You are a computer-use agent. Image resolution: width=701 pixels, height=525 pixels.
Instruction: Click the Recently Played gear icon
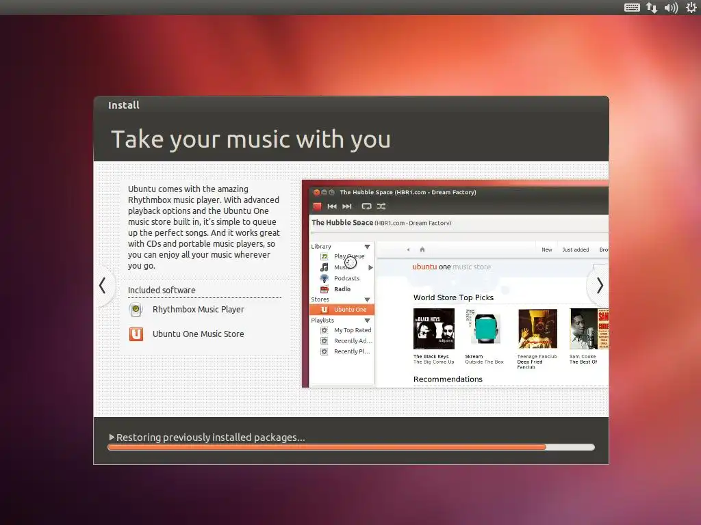pos(324,351)
